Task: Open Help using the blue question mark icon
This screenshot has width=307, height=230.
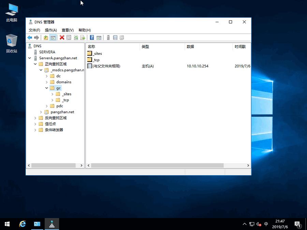Action: 92,37
